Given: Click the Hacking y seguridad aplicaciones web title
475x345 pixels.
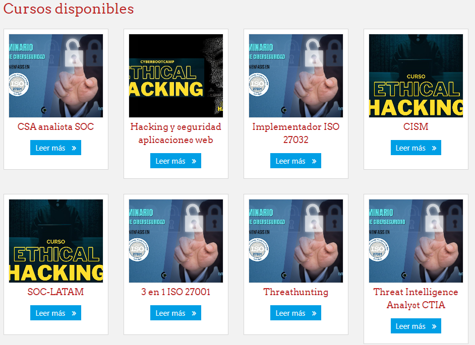Looking at the screenshot, I should click(x=175, y=133).
